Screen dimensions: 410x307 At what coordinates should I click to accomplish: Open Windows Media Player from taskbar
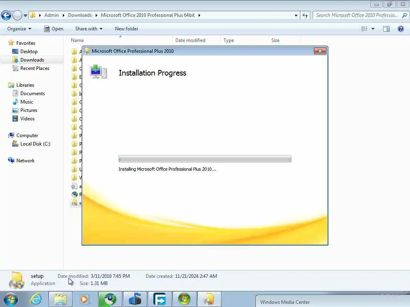point(84,299)
